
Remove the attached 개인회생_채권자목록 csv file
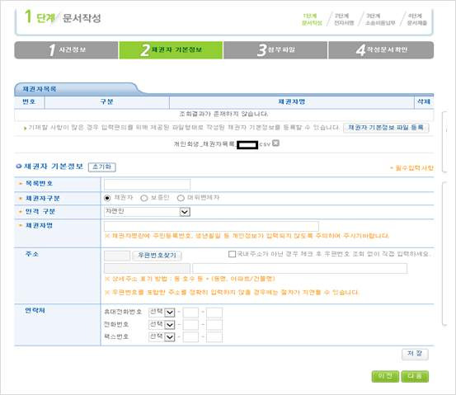point(275,143)
